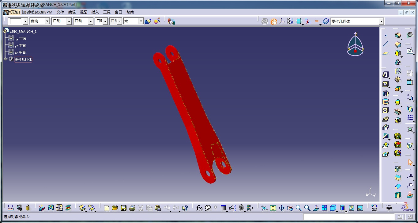Activate Fly mode
418x223 pixels.
[264, 208]
